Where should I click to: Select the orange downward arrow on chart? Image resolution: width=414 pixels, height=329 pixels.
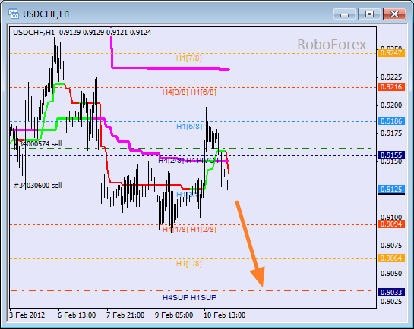click(x=250, y=243)
